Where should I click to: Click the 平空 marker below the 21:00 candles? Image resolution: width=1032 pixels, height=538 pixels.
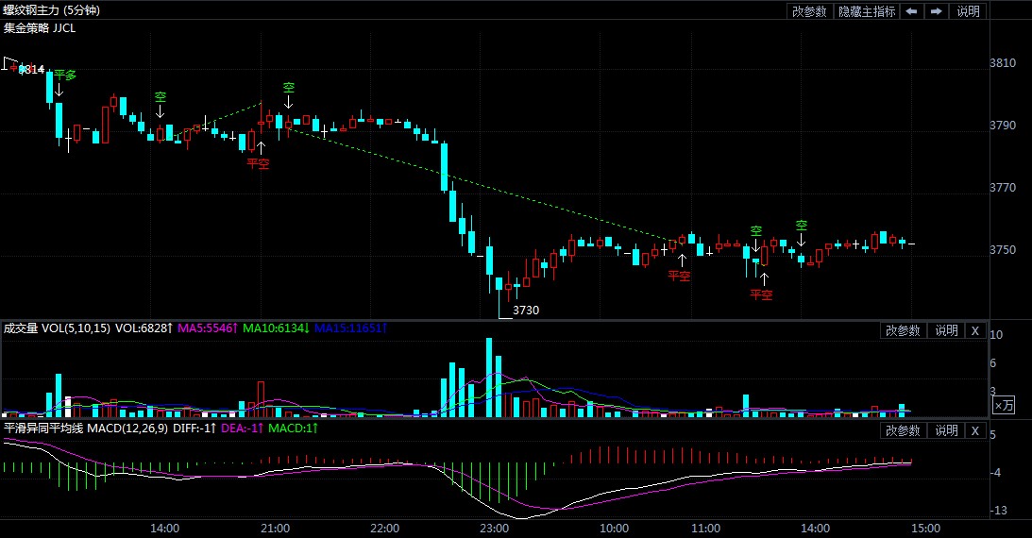pyautogui.click(x=258, y=163)
